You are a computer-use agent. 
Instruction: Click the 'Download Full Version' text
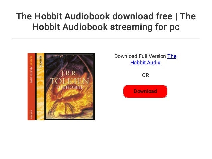point(140,56)
